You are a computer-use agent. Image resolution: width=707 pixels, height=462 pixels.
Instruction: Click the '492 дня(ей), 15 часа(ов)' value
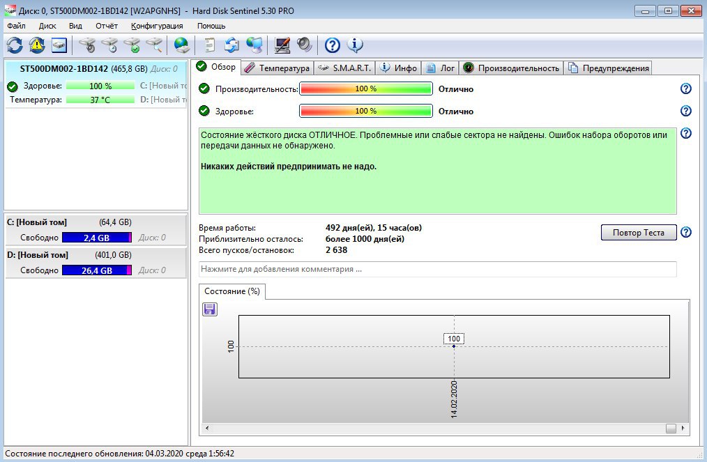tap(374, 228)
